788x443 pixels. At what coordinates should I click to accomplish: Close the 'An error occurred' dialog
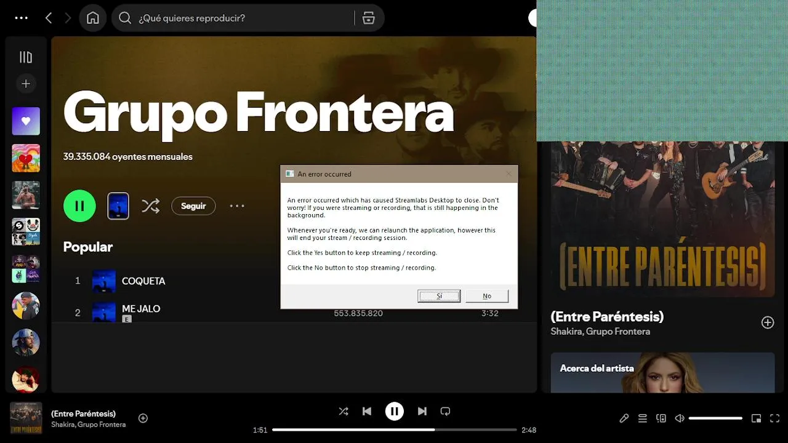point(509,174)
